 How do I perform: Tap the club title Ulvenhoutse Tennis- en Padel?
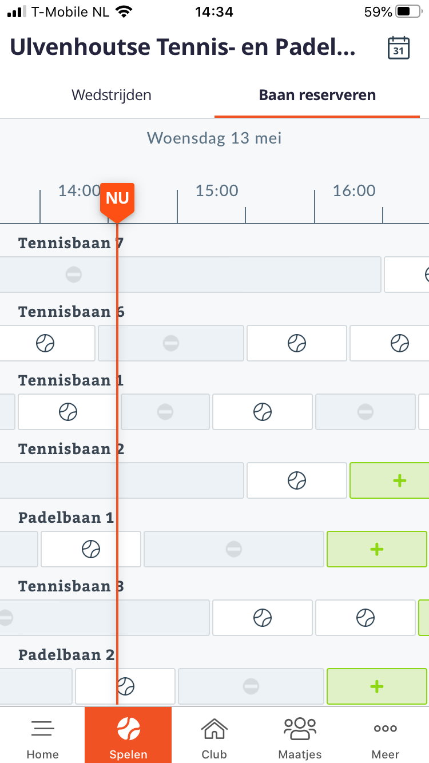[183, 48]
